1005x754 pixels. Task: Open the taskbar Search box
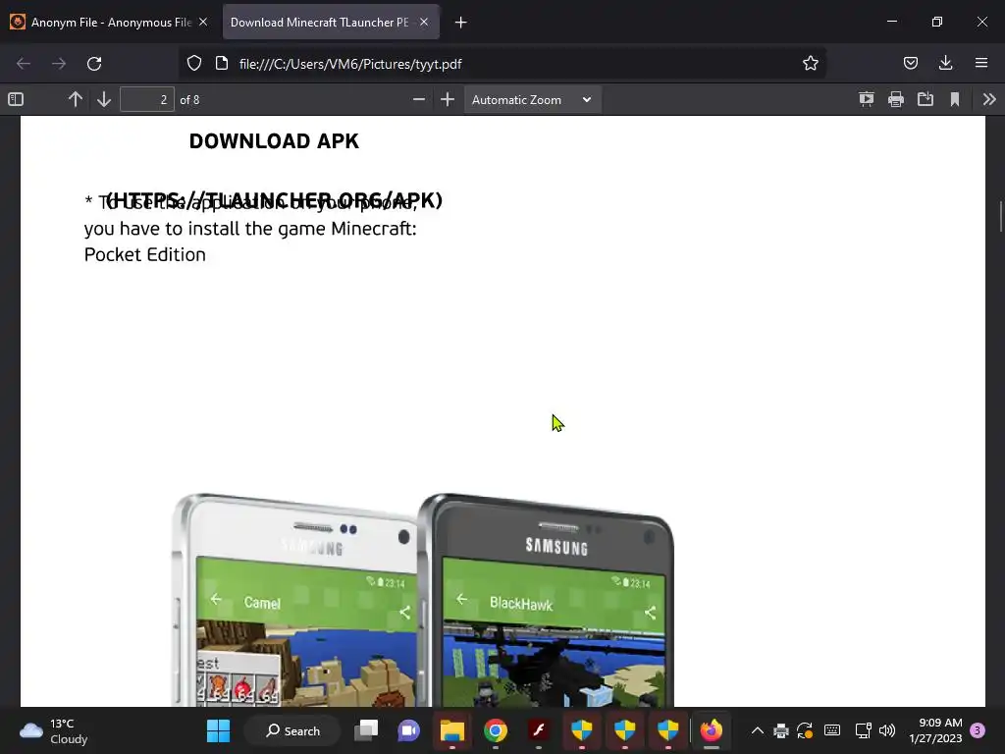pos(293,730)
